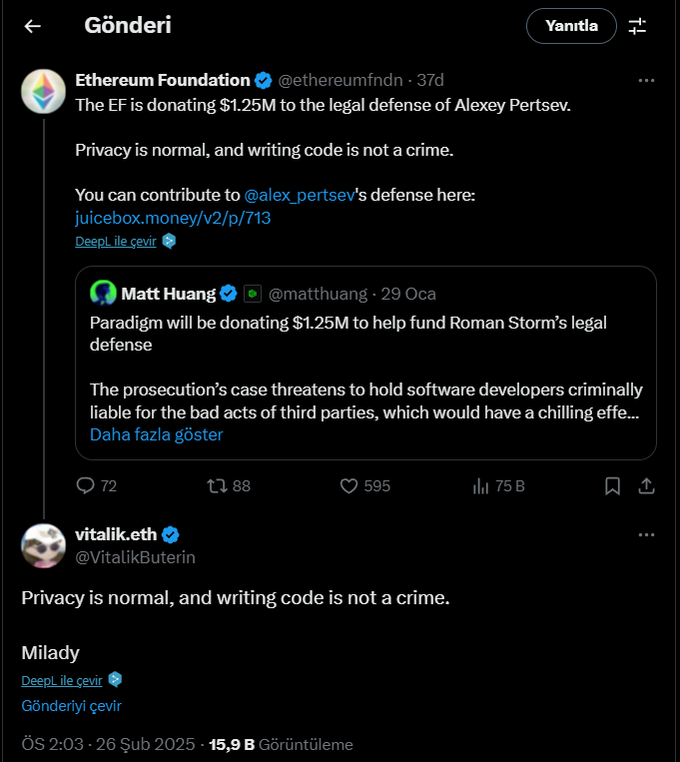The width and height of the screenshot is (680, 762).
Task: Open view analytics icon showing 75 B
Action: click(x=480, y=485)
